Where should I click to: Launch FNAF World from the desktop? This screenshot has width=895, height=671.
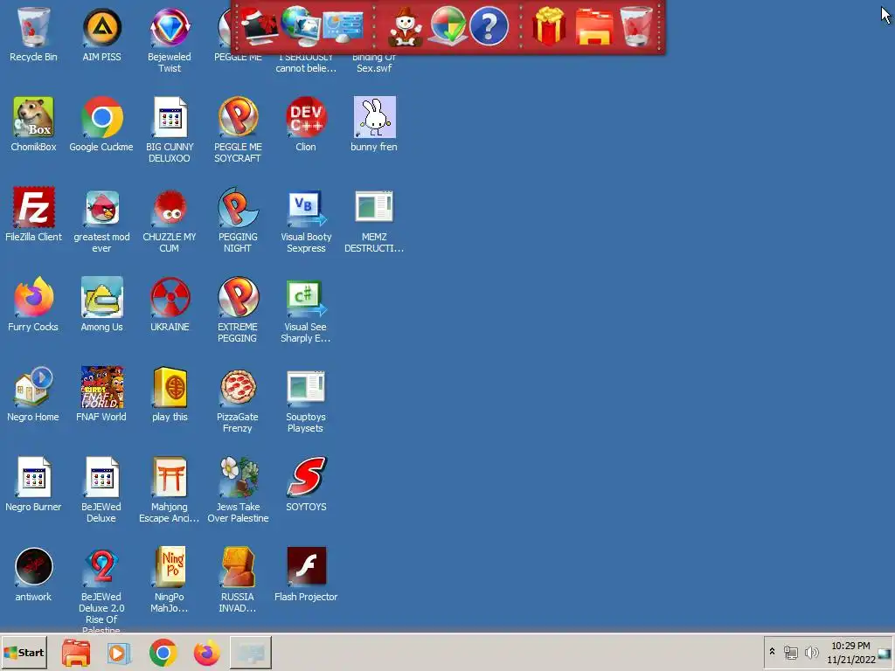(x=101, y=394)
